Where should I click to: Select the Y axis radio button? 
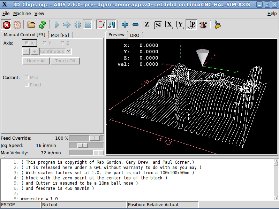coord(45,43)
